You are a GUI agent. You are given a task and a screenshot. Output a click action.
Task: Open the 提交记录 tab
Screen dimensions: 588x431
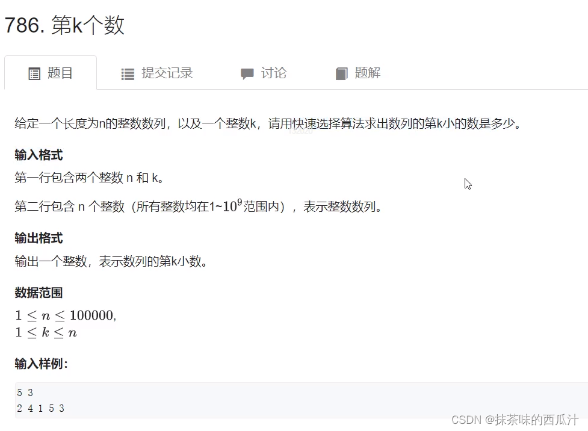click(x=157, y=73)
